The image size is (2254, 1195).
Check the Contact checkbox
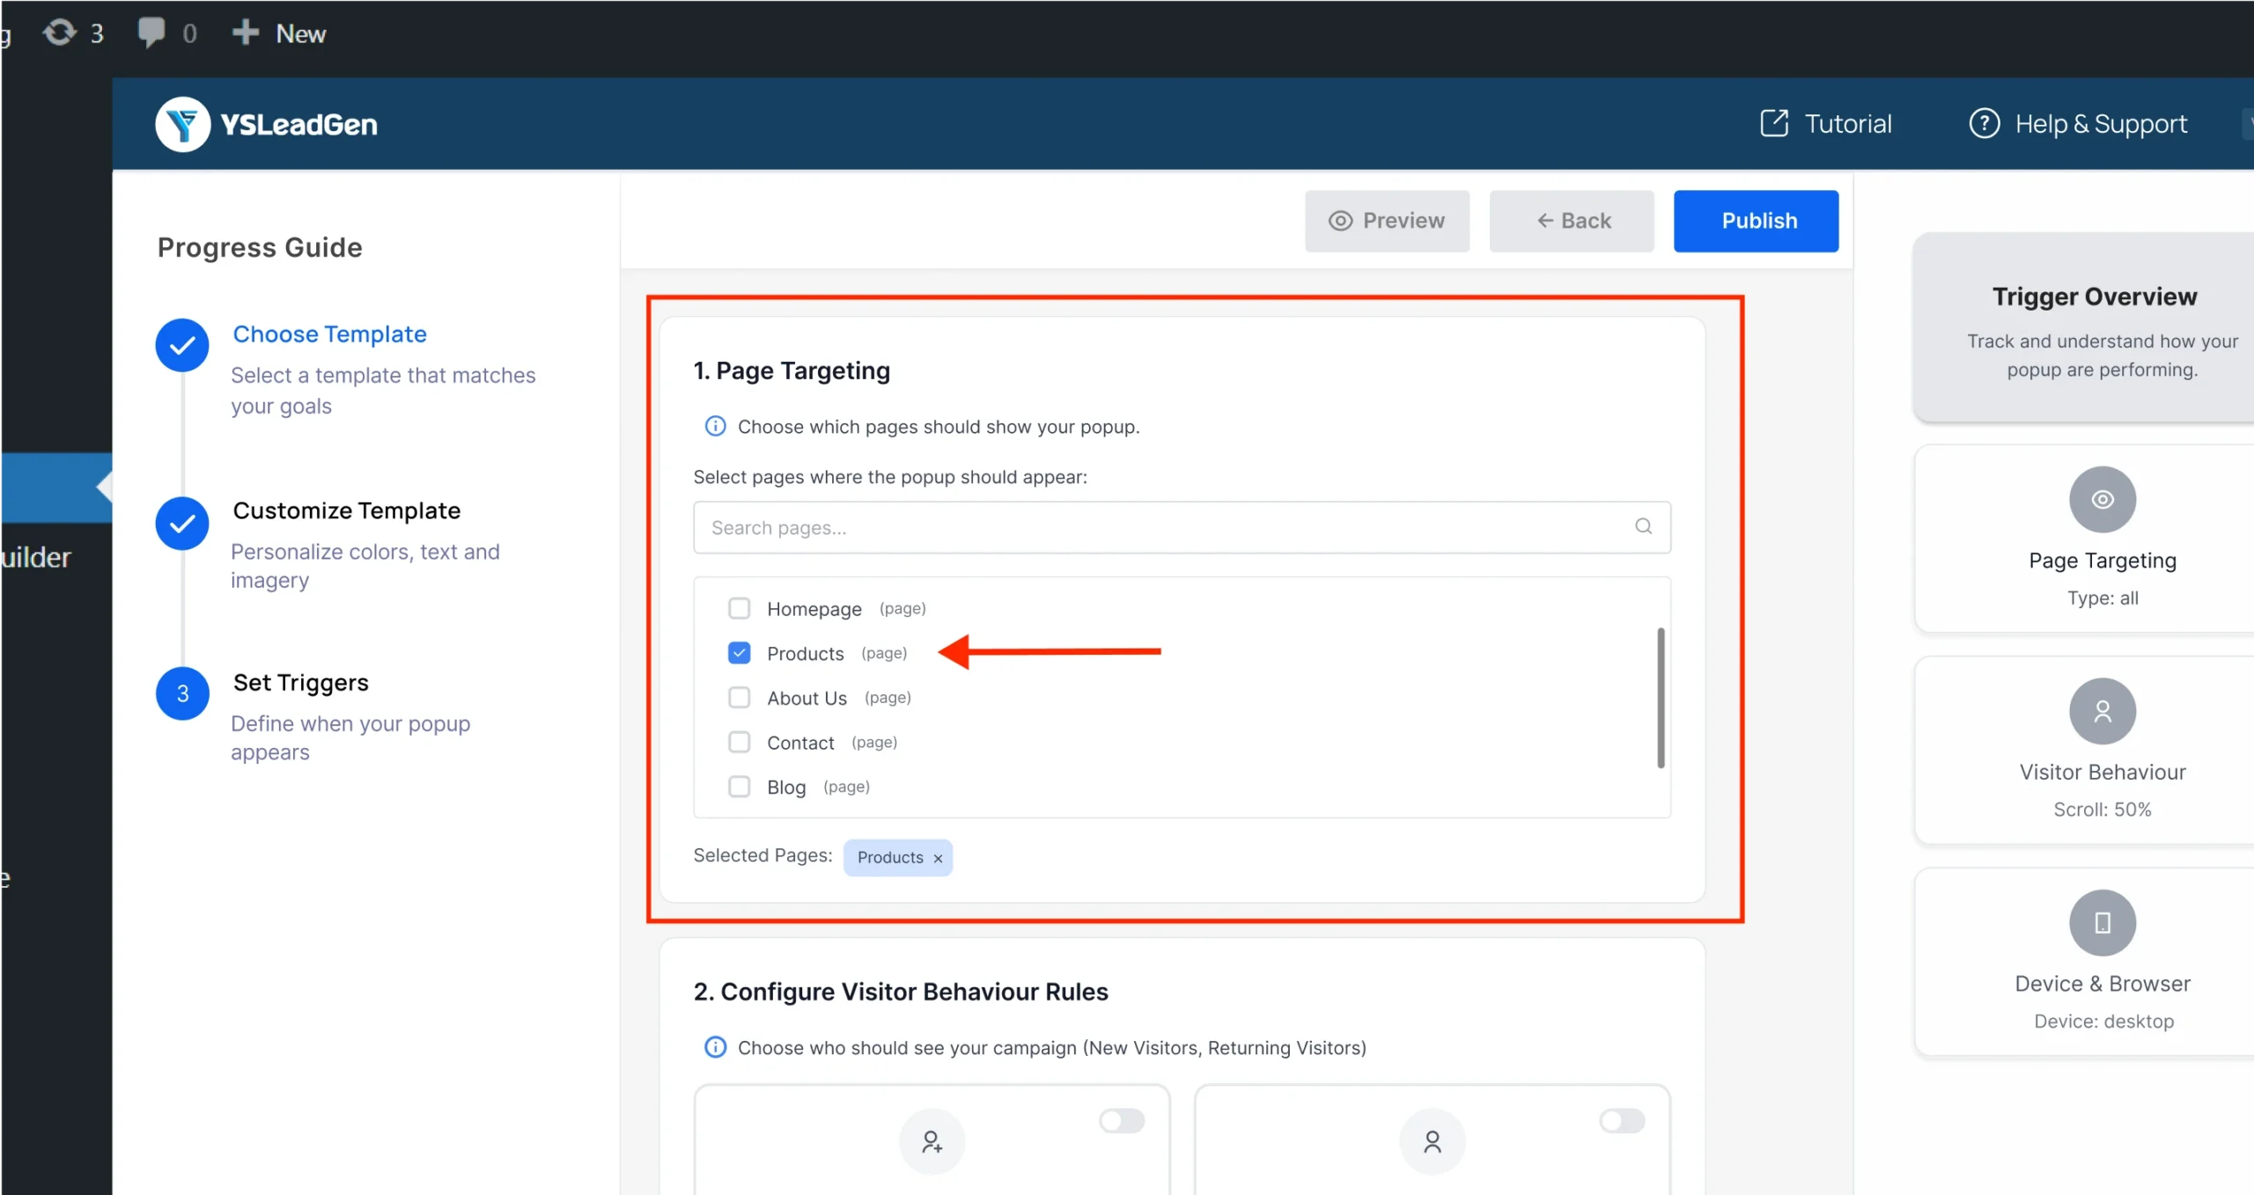pos(739,742)
